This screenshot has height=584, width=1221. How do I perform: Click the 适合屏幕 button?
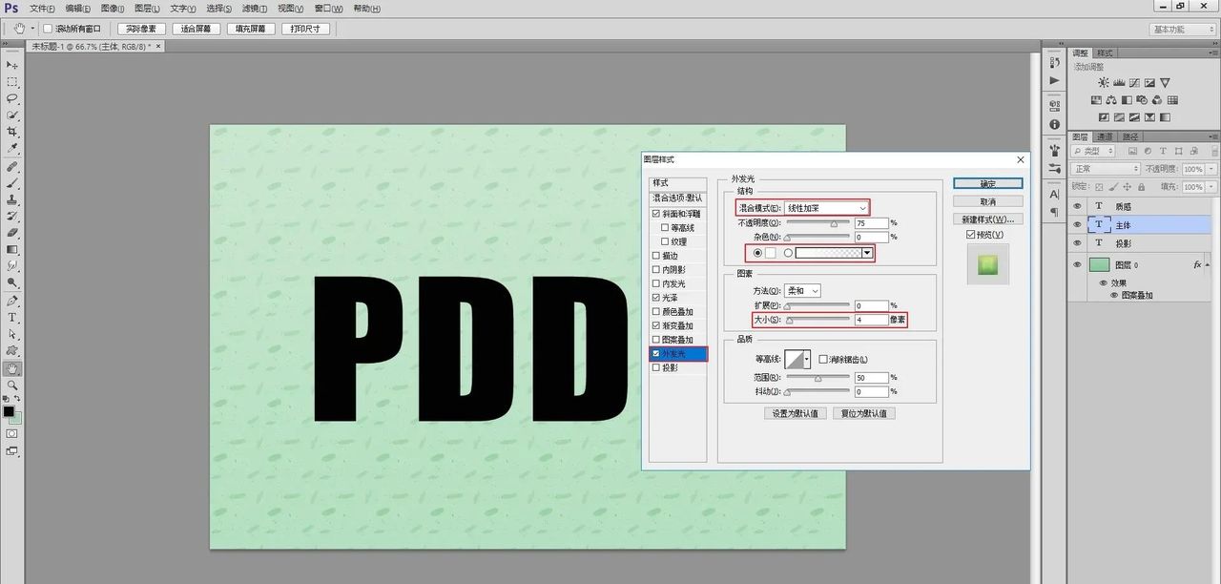coord(196,29)
